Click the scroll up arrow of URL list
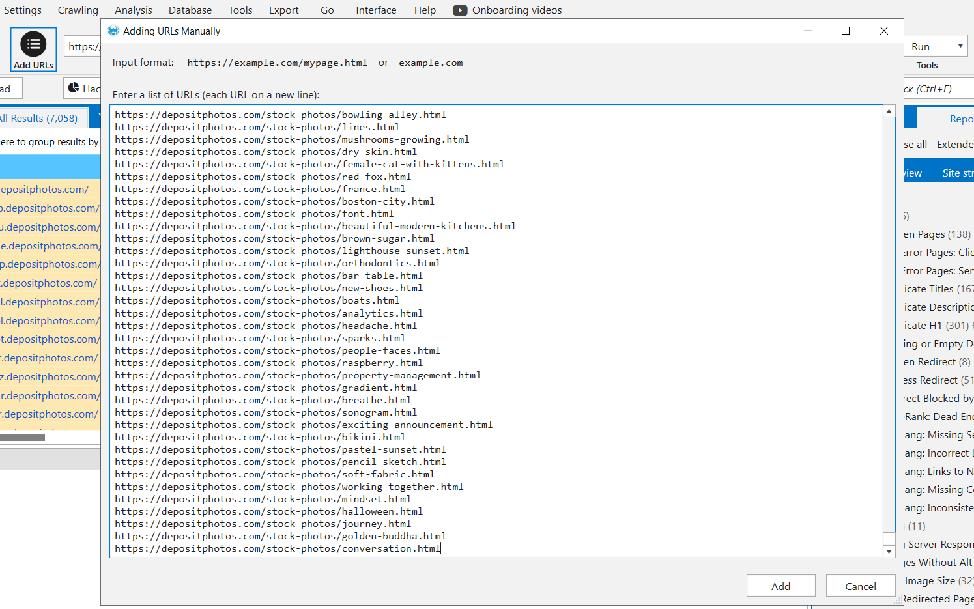The image size is (974, 609). (889, 111)
